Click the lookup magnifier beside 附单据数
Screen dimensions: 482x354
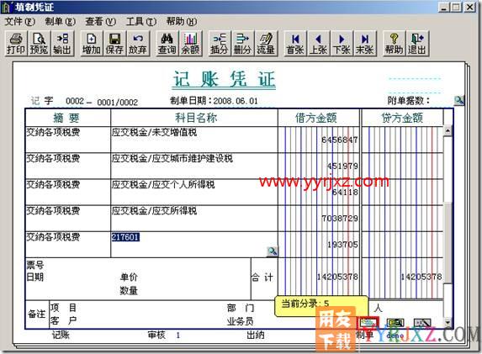pyautogui.click(x=459, y=100)
